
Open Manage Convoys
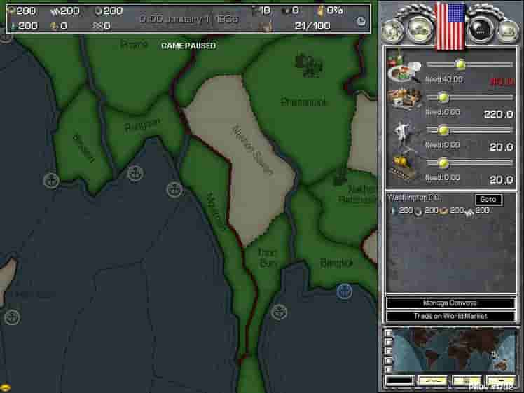pyautogui.click(x=450, y=303)
